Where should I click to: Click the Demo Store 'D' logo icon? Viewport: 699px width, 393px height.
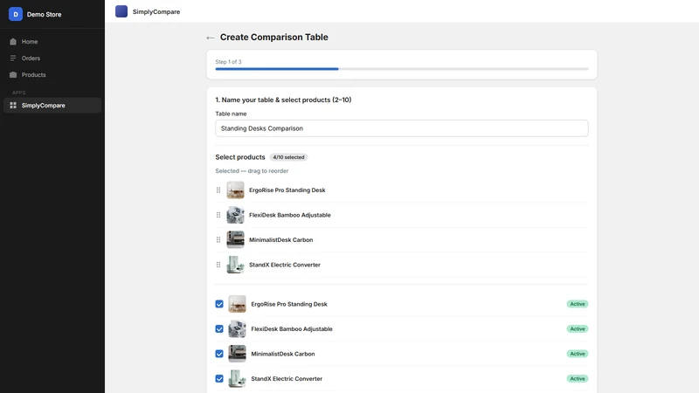(x=16, y=14)
